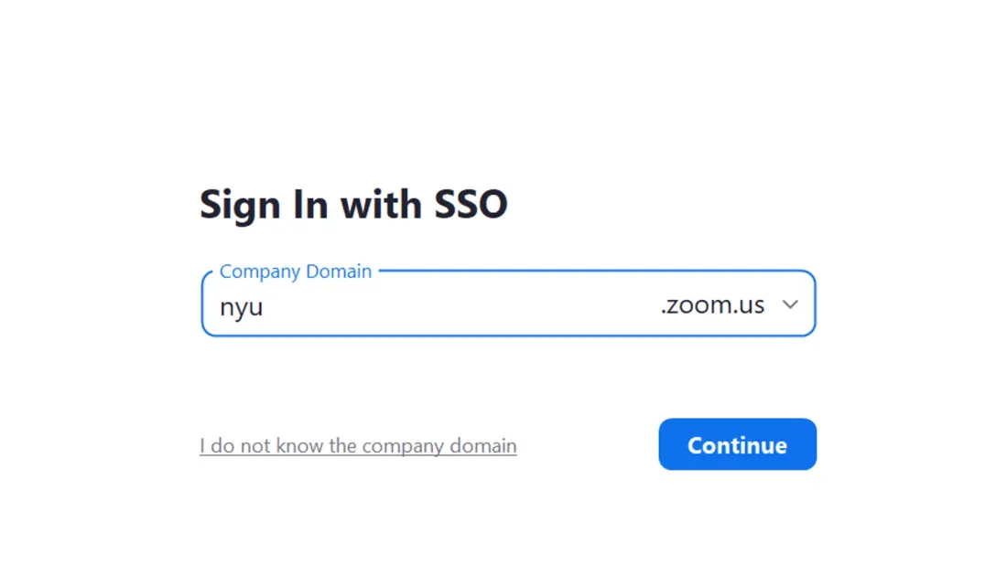This screenshot has width=1007, height=565.
Task: Click the 'Company Domain' field label
Action: 296,272
